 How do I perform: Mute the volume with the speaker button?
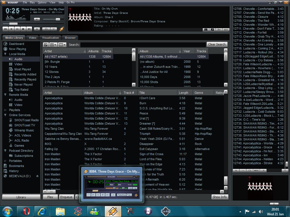(37, 19)
